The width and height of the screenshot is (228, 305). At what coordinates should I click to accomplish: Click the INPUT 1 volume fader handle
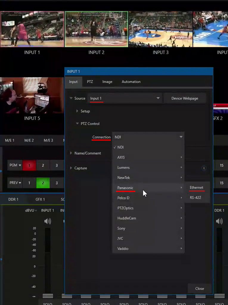click(48, 296)
